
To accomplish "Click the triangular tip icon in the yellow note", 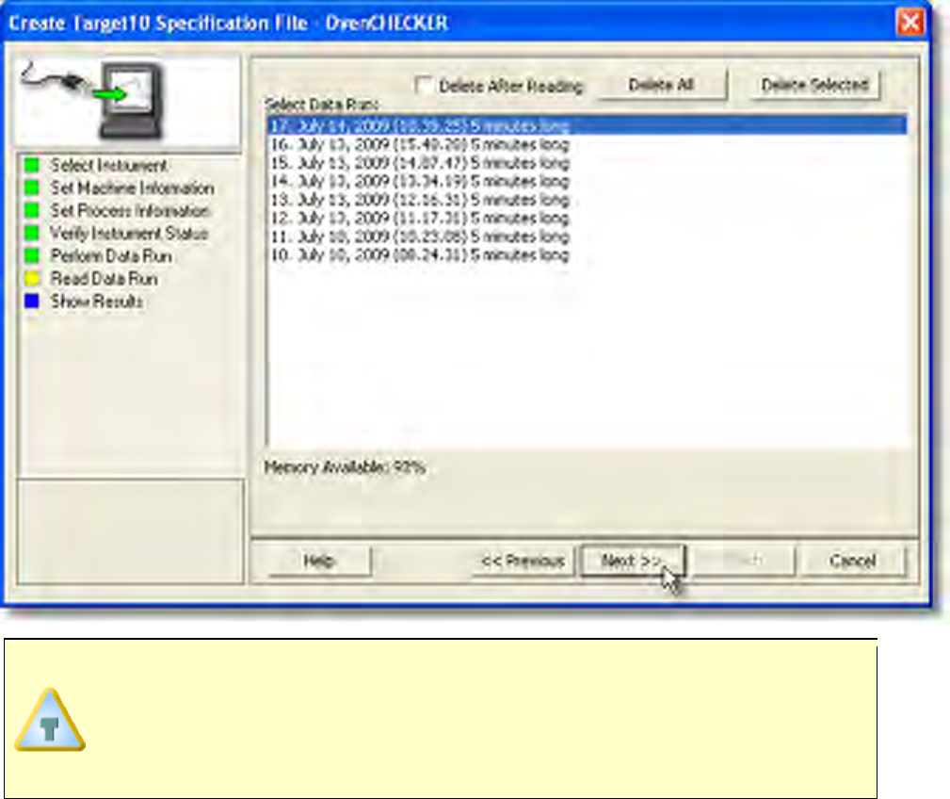I will pyautogui.click(x=50, y=720).
